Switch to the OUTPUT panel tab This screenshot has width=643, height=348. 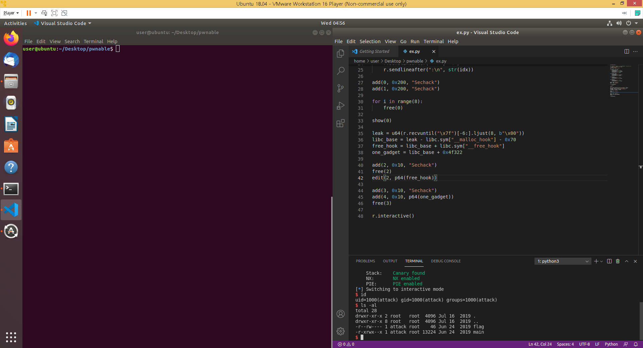point(390,261)
